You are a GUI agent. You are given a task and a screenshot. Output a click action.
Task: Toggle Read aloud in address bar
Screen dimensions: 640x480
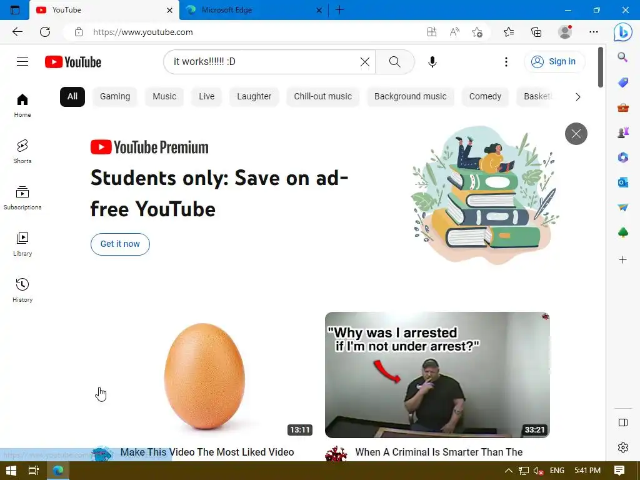454,32
